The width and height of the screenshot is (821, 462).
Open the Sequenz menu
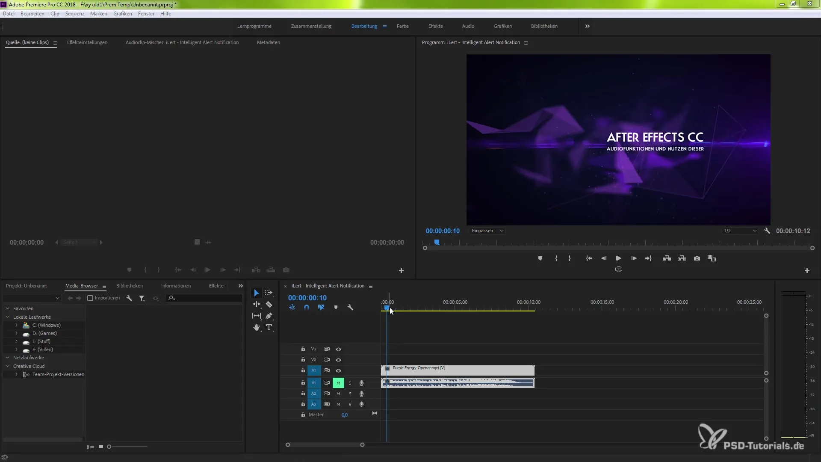point(74,14)
